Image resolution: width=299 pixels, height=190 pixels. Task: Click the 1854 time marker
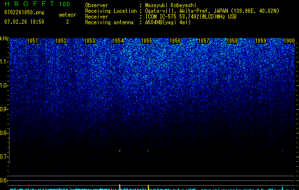point(118,41)
